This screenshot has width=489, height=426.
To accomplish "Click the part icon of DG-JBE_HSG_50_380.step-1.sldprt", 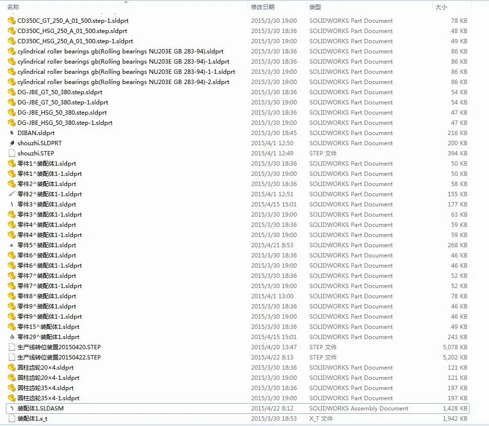I will click(x=12, y=123).
